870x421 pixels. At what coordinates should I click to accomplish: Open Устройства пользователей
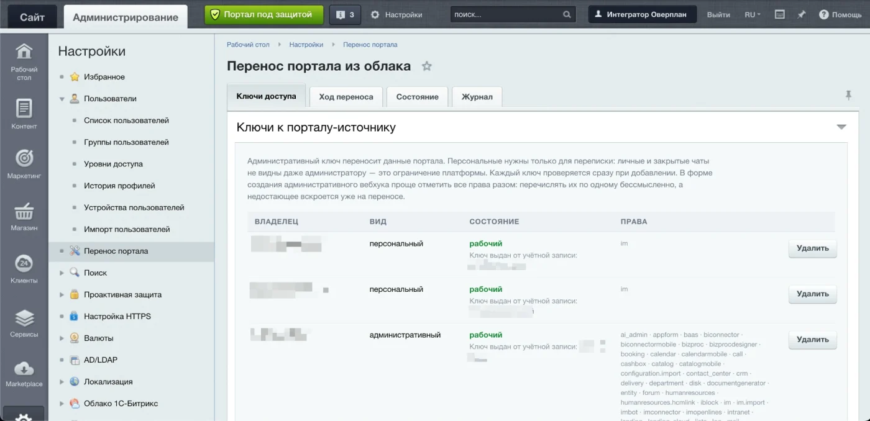click(134, 207)
